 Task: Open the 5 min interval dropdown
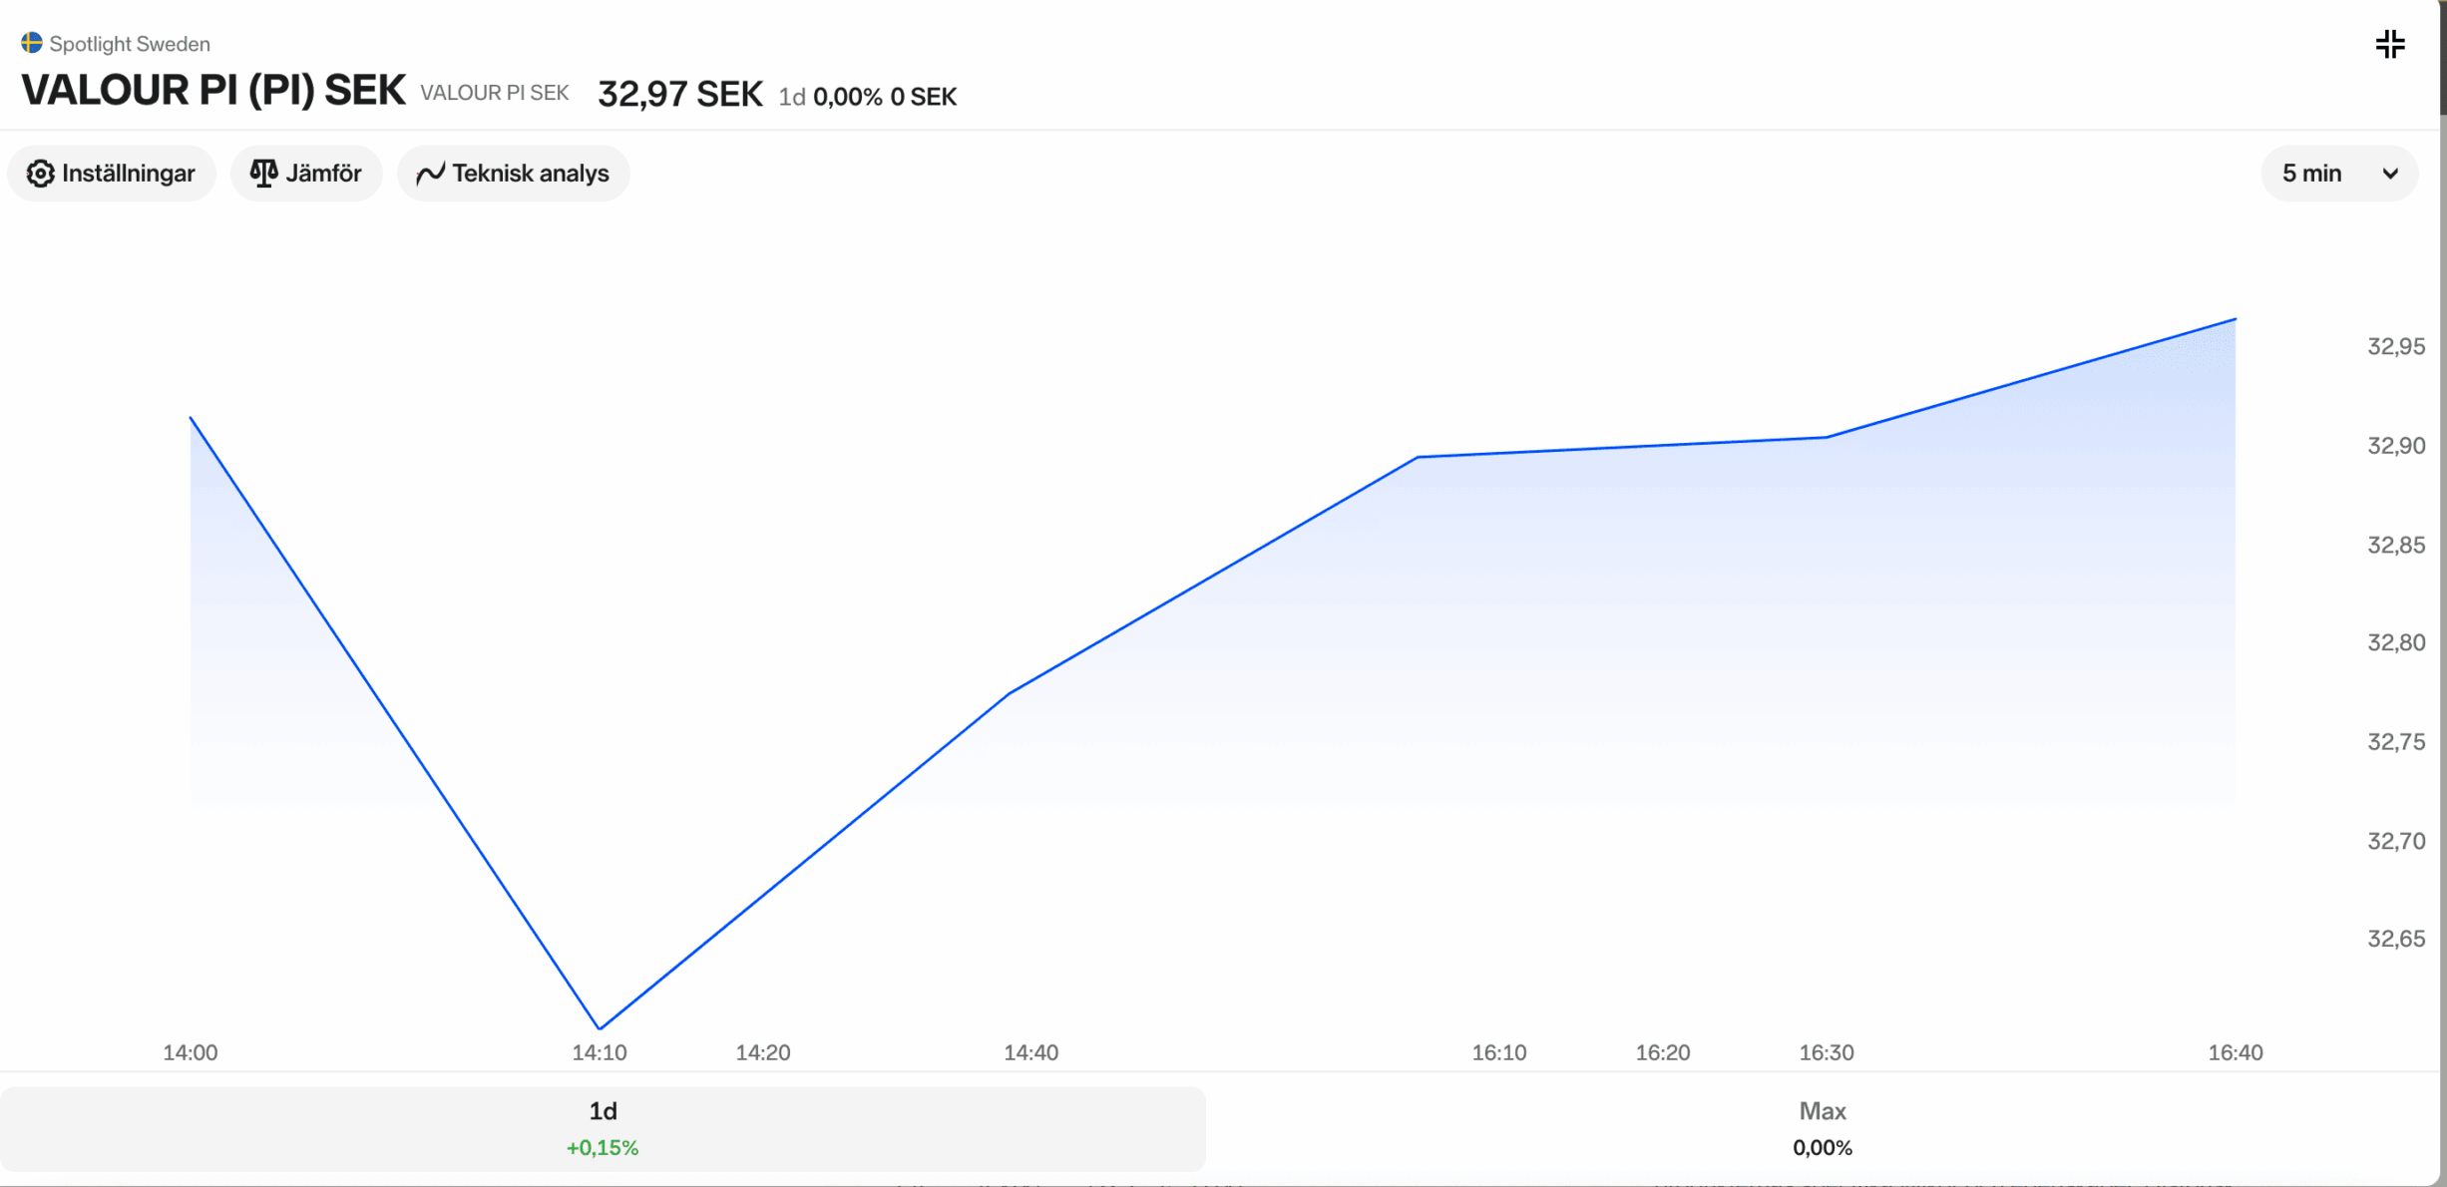[2311, 174]
